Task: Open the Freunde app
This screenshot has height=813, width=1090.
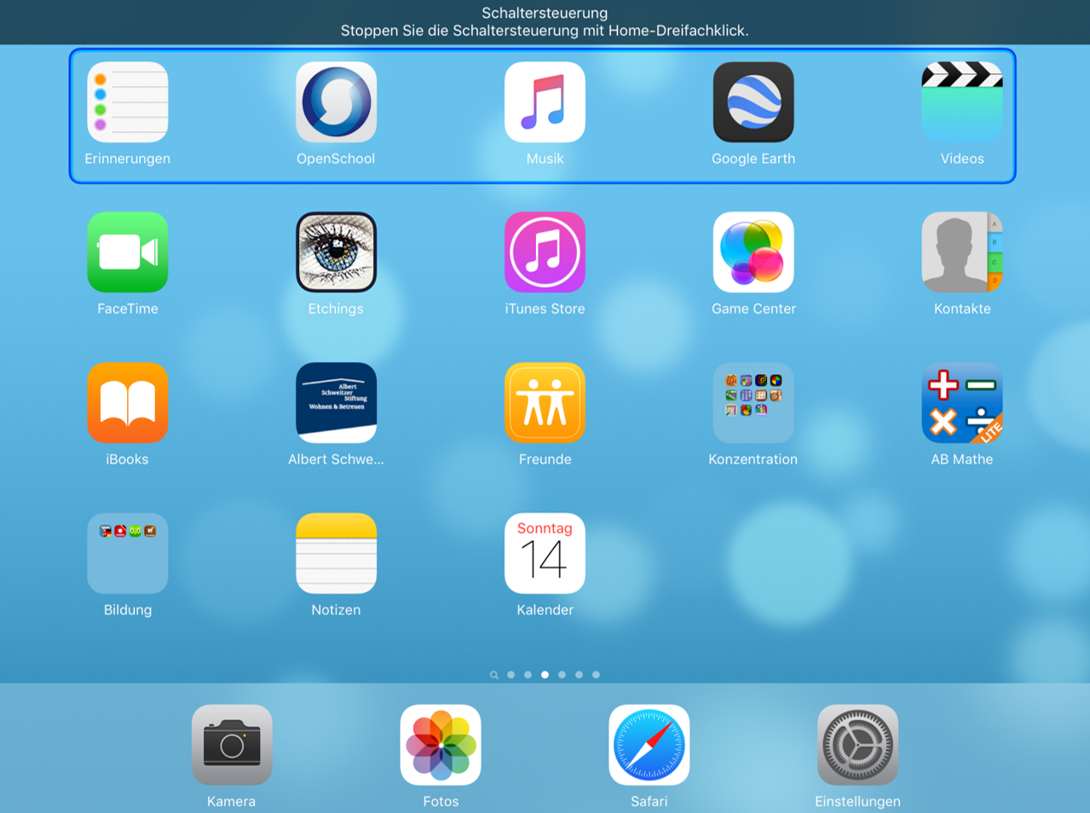Action: 545,403
